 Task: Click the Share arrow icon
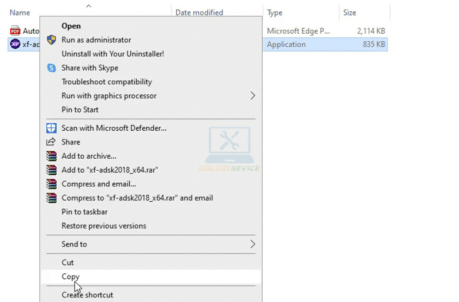51,142
